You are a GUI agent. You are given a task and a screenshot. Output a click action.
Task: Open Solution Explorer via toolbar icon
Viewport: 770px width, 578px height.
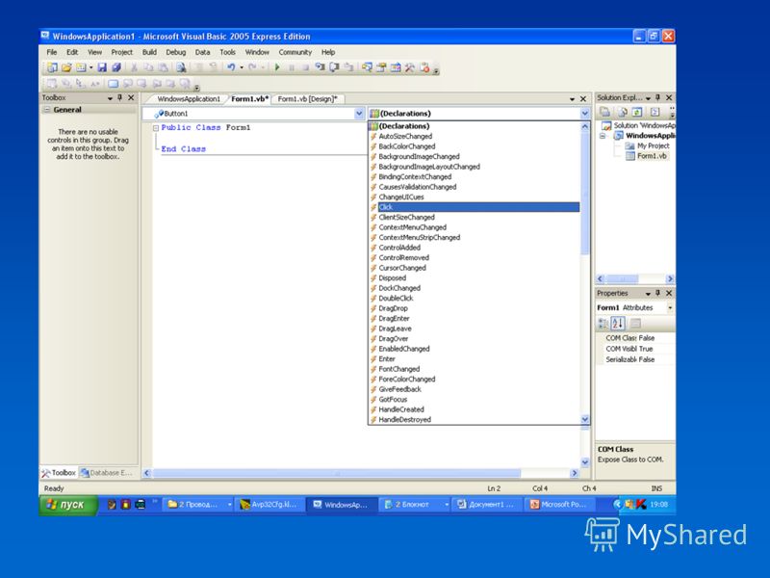[x=367, y=67]
